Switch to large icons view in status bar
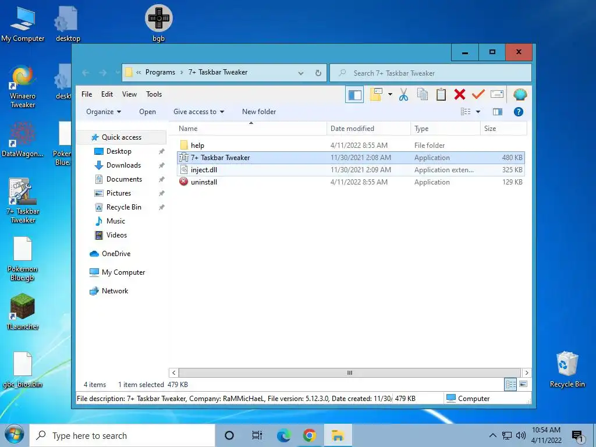The width and height of the screenshot is (596, 447). 523,384
